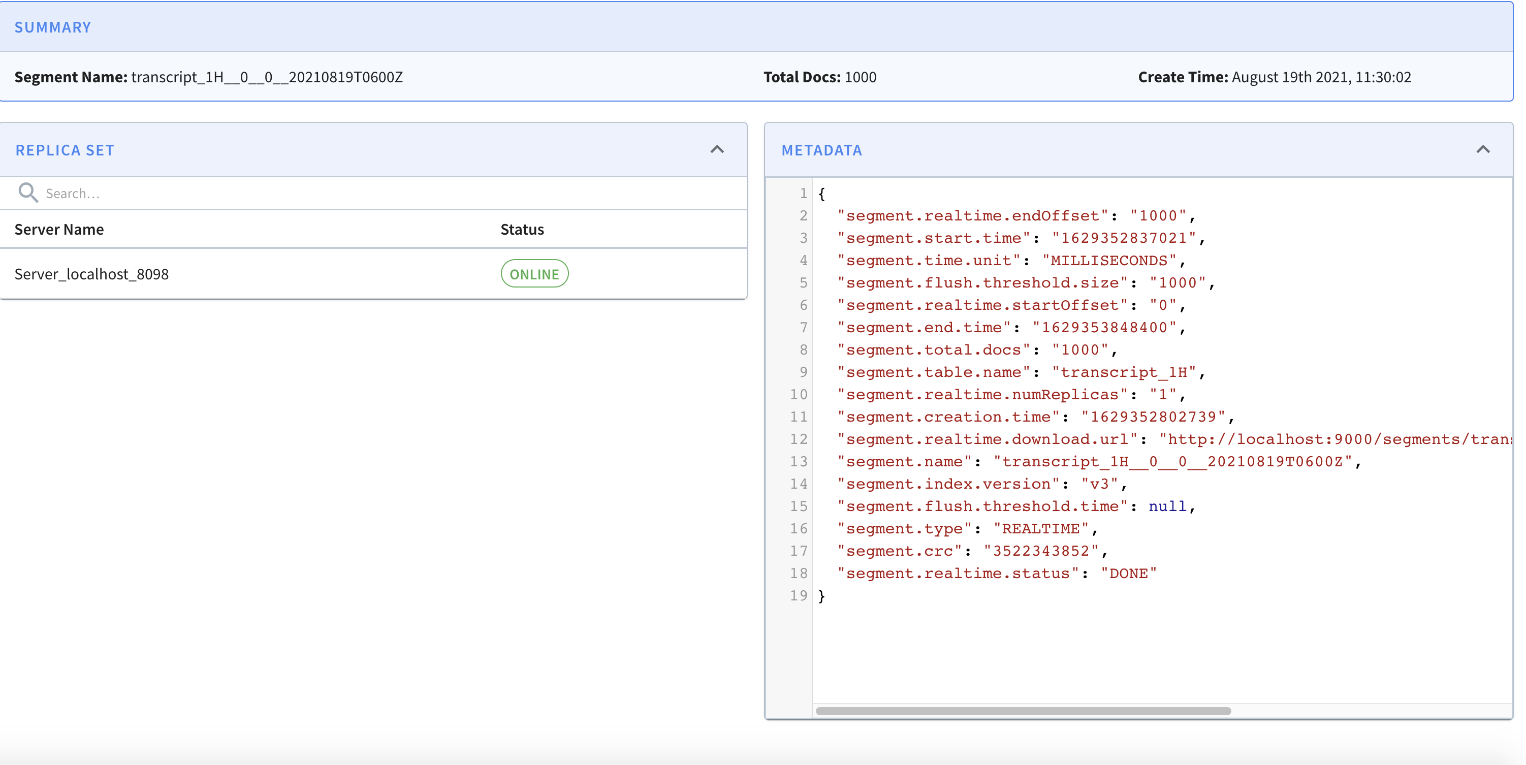The image size is (1526, 765).
Task: Click the Total Docs value 1000
Action: (860, 77)
